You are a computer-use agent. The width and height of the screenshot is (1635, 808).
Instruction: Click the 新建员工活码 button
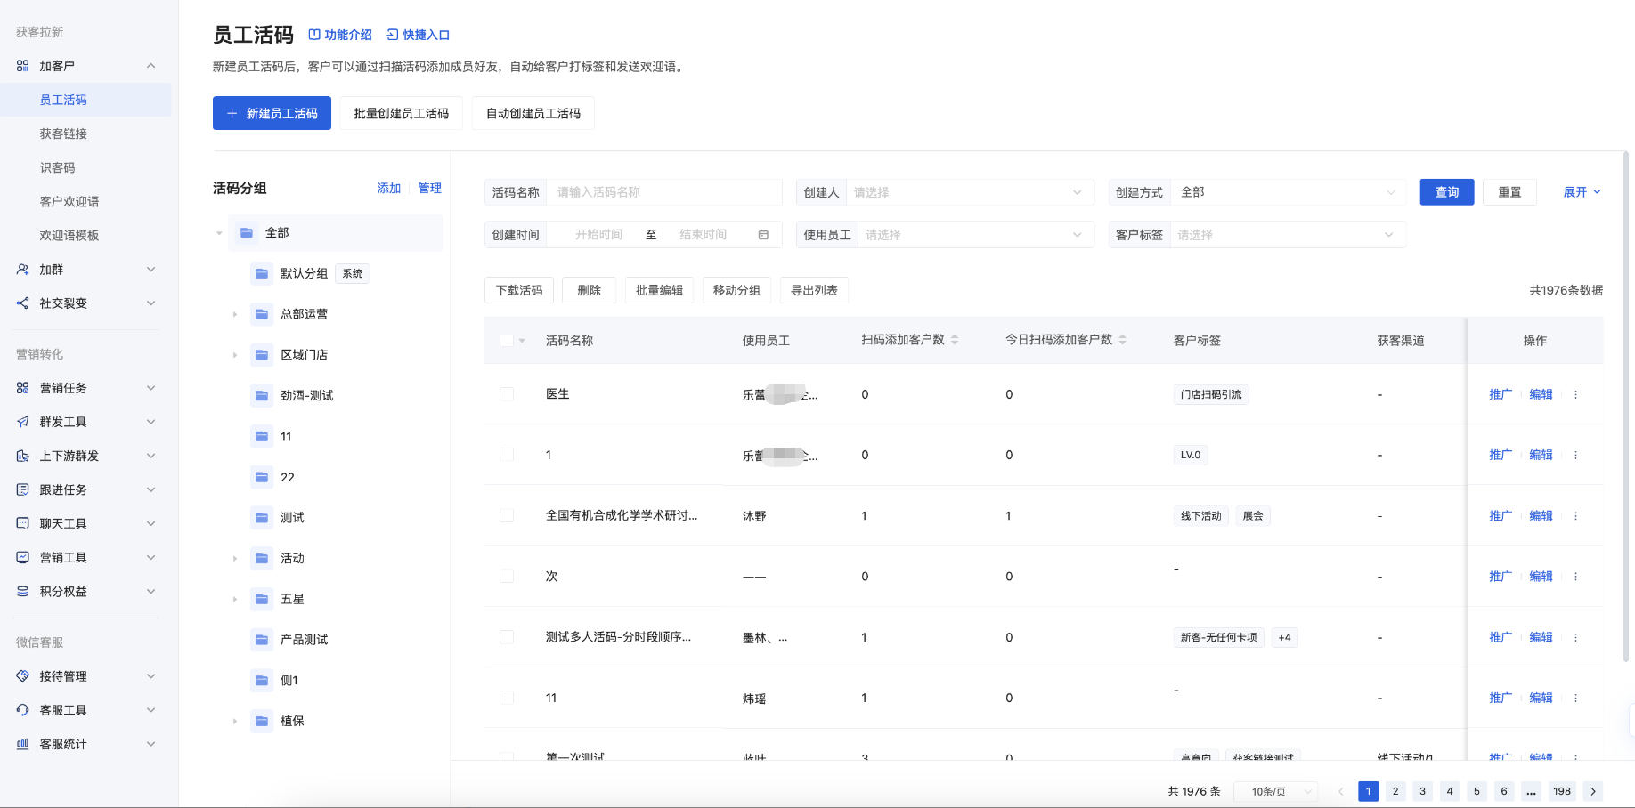click(x=272, y=113)
